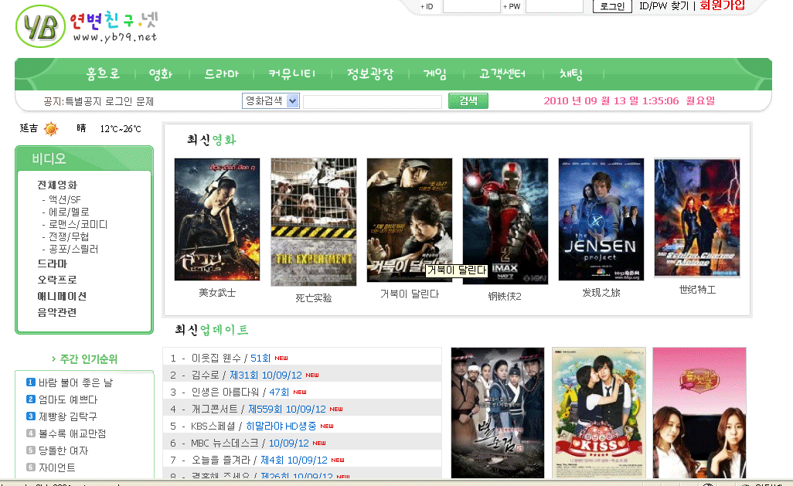Open 제빵왕 김탁구 in weekly ranking
Screen dimensions: 793x486
click(x=68, y=416)
